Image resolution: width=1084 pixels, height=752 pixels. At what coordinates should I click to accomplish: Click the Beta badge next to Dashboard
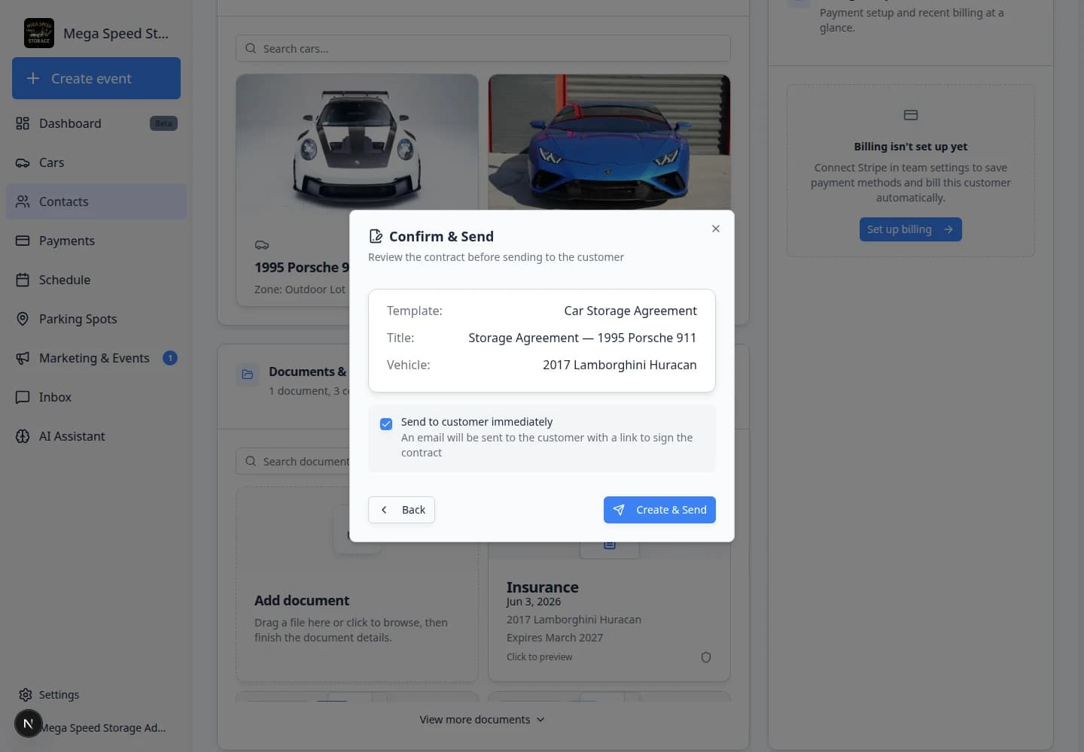163,123
